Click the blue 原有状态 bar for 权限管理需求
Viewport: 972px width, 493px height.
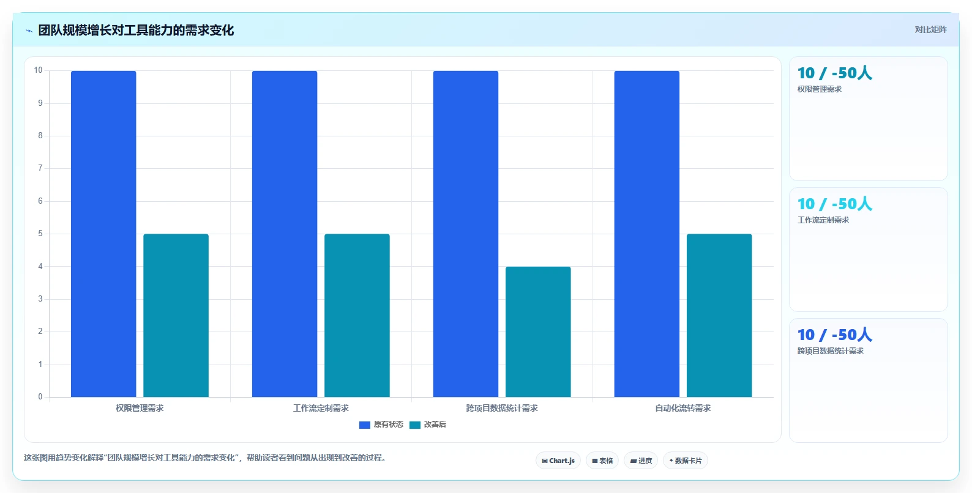click(x=103, y=234)
